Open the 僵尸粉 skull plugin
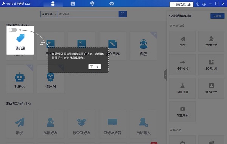This screenshot has width=227, height=144. 51,79
